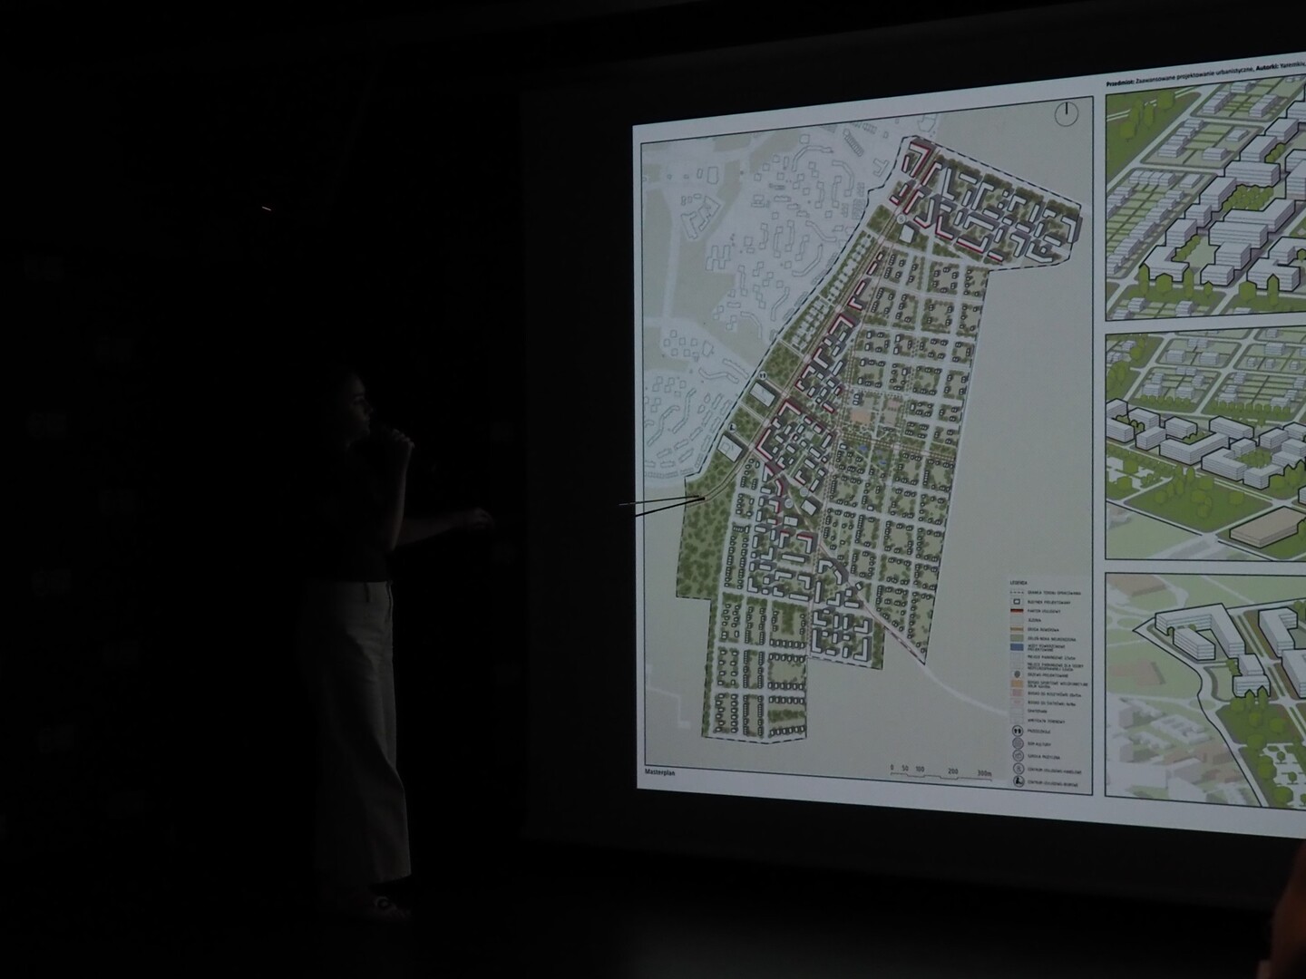
Task: Click the Dom Kultury legend icon
Action: click(x=1018, y=742)
